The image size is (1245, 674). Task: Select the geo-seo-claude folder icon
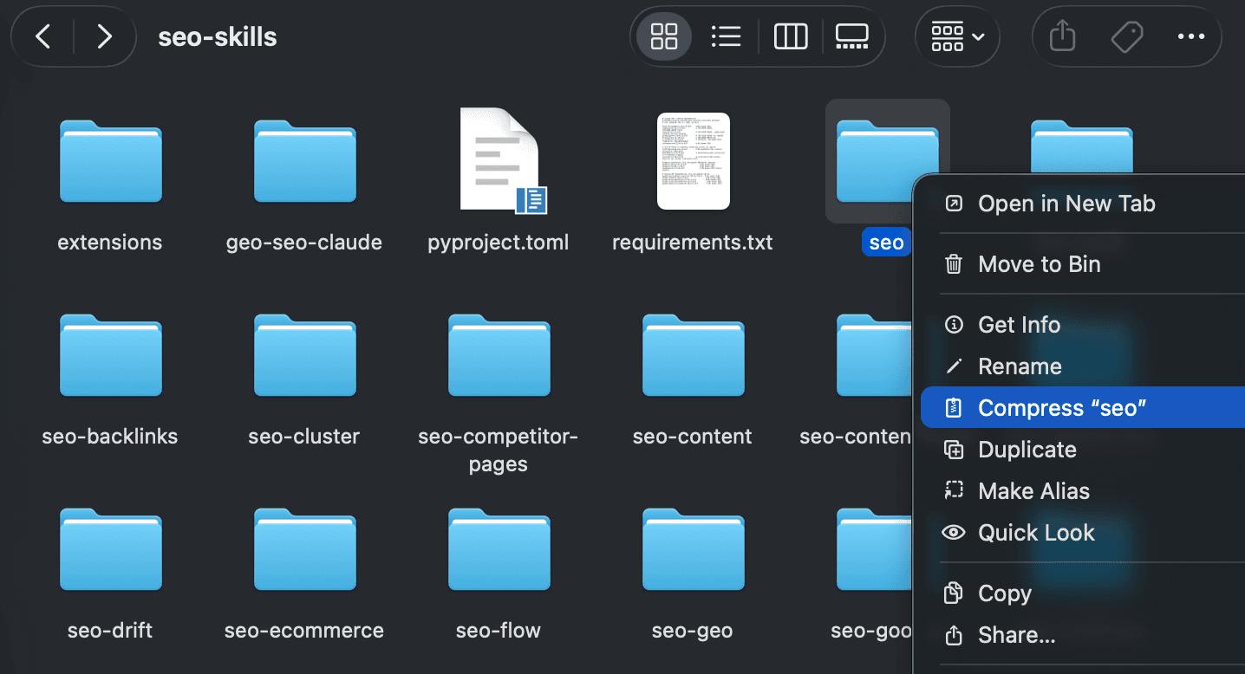[304, 161]
